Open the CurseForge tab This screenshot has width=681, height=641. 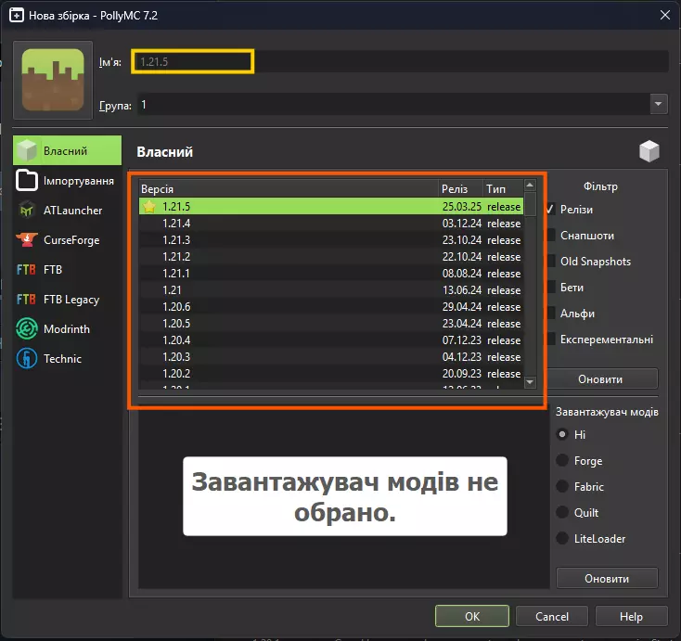point(68,239)
